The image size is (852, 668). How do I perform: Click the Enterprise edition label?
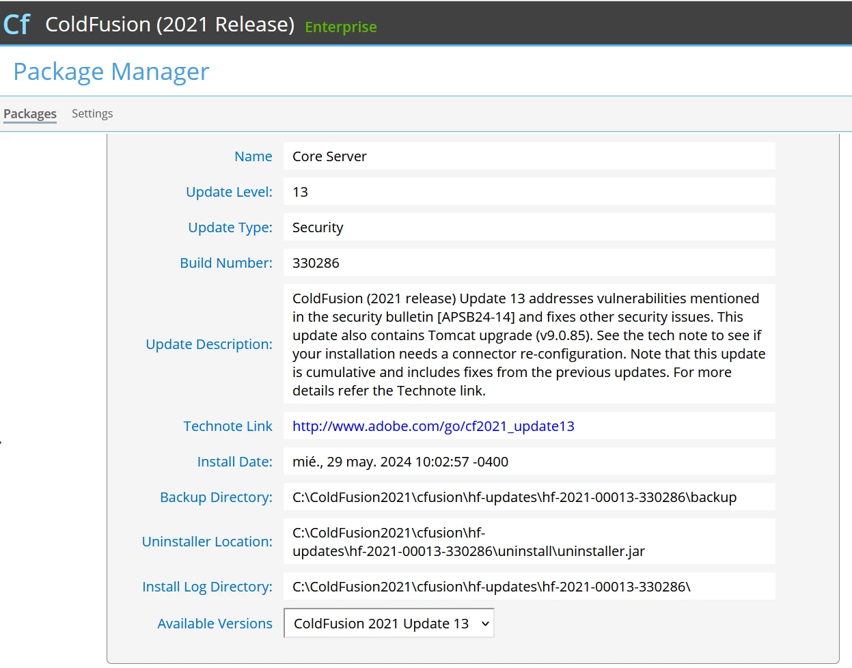(341, 27)
